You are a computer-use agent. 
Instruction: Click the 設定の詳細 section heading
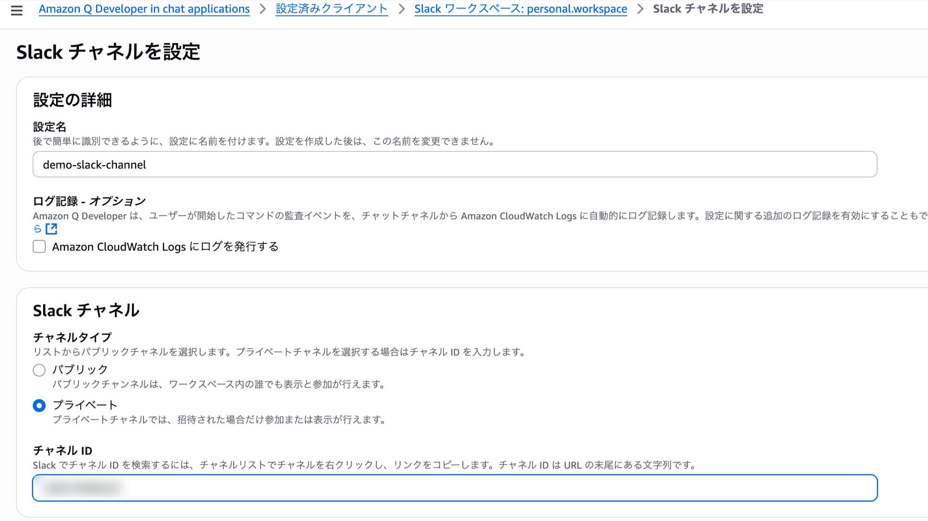[x=72, y=100]
